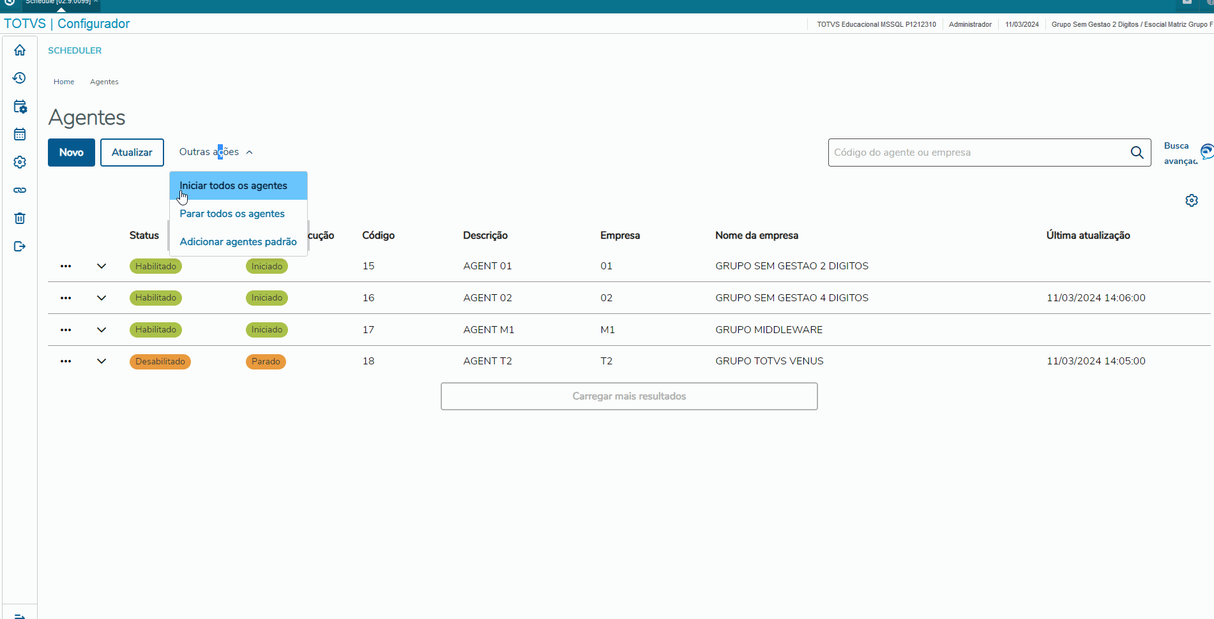Open actions menu for AGENT 02 row

point(66,298)
